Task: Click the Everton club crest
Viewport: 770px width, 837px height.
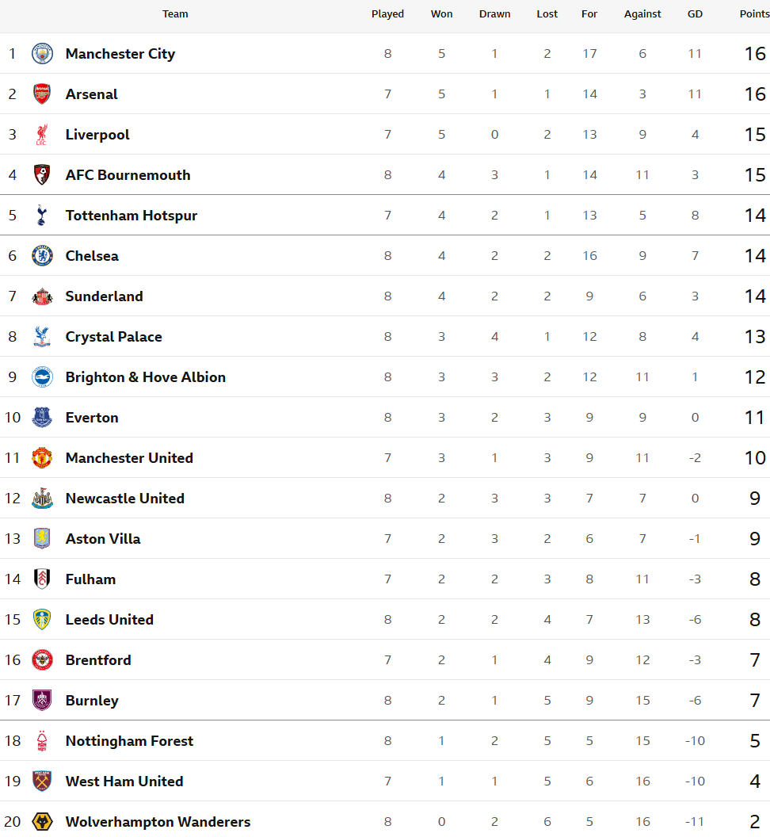Action: pyautogui.click(x=42, y=418)
